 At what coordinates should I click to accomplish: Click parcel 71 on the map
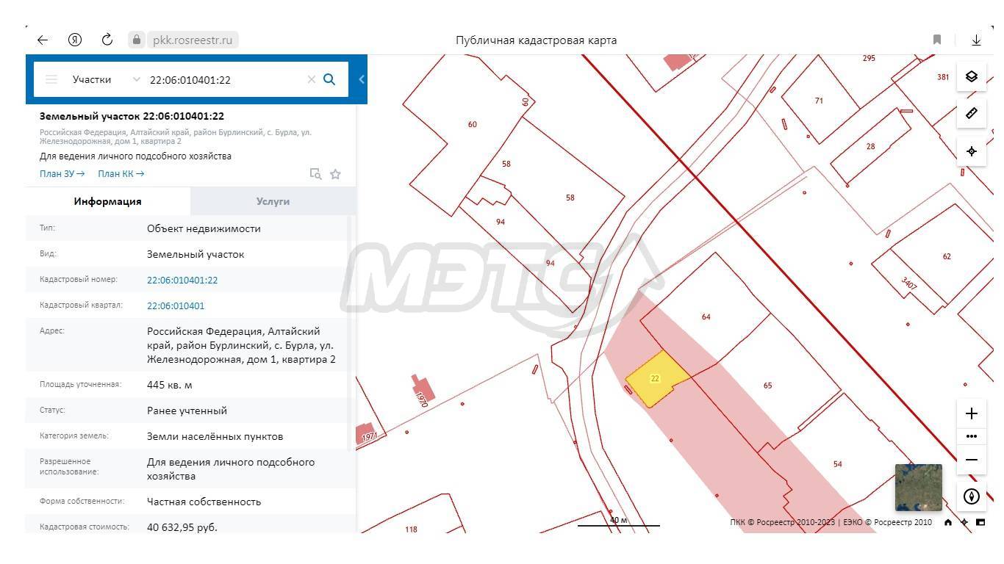pos(819,101)
